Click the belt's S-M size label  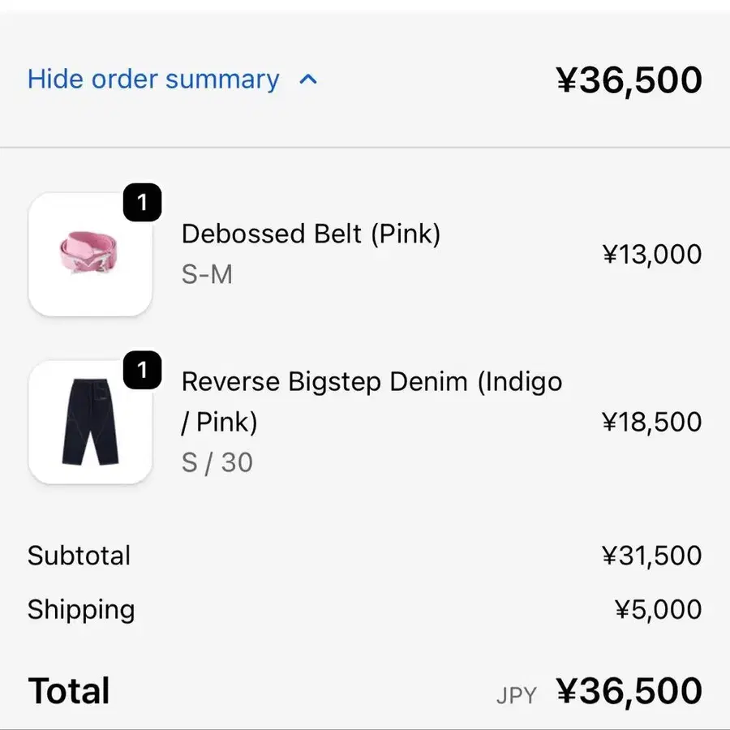207,274
